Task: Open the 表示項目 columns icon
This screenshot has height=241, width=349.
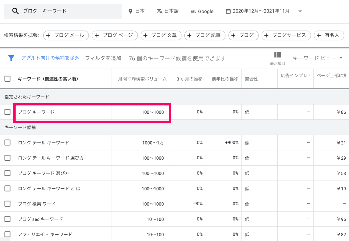Action: click(277, 55)
